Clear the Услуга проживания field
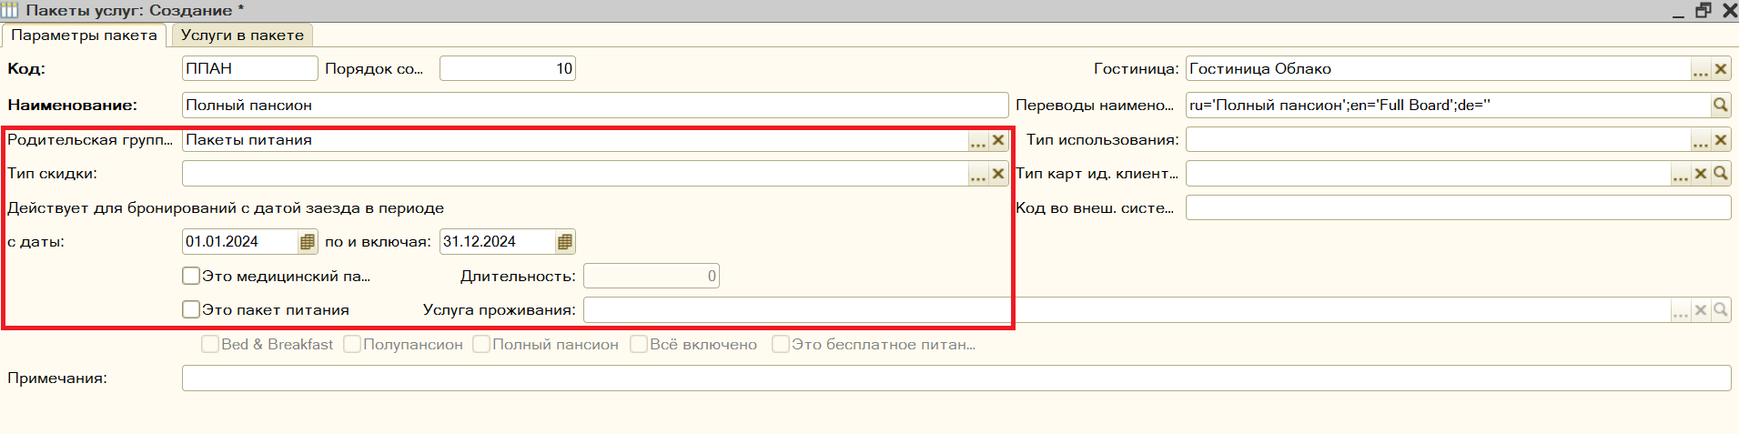The width and height of the screenshot is (1739, 434). pyautogui.click(x=1701, y=310)
